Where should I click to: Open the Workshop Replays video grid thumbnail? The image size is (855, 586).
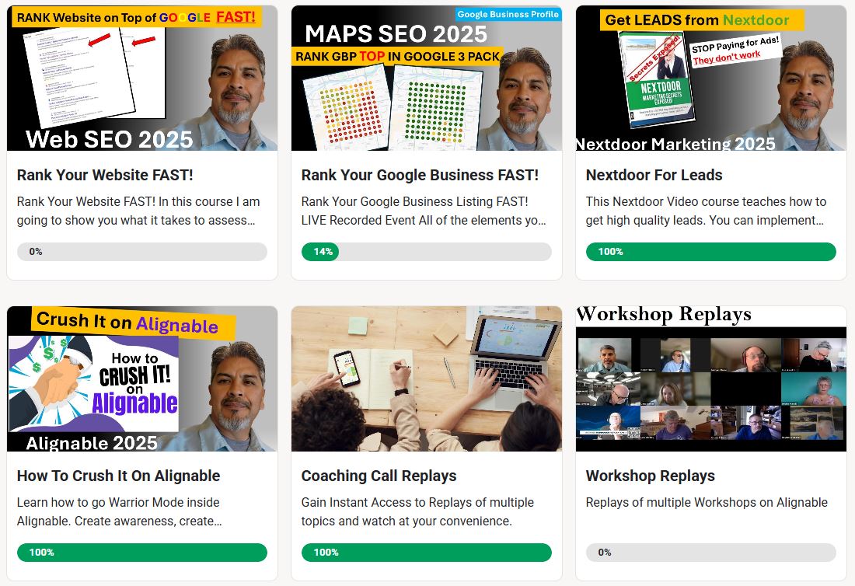pyautogui.click(x=711, y=378)
